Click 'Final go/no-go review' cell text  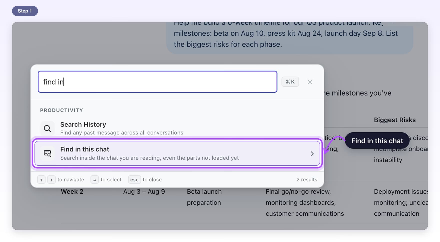298,191
